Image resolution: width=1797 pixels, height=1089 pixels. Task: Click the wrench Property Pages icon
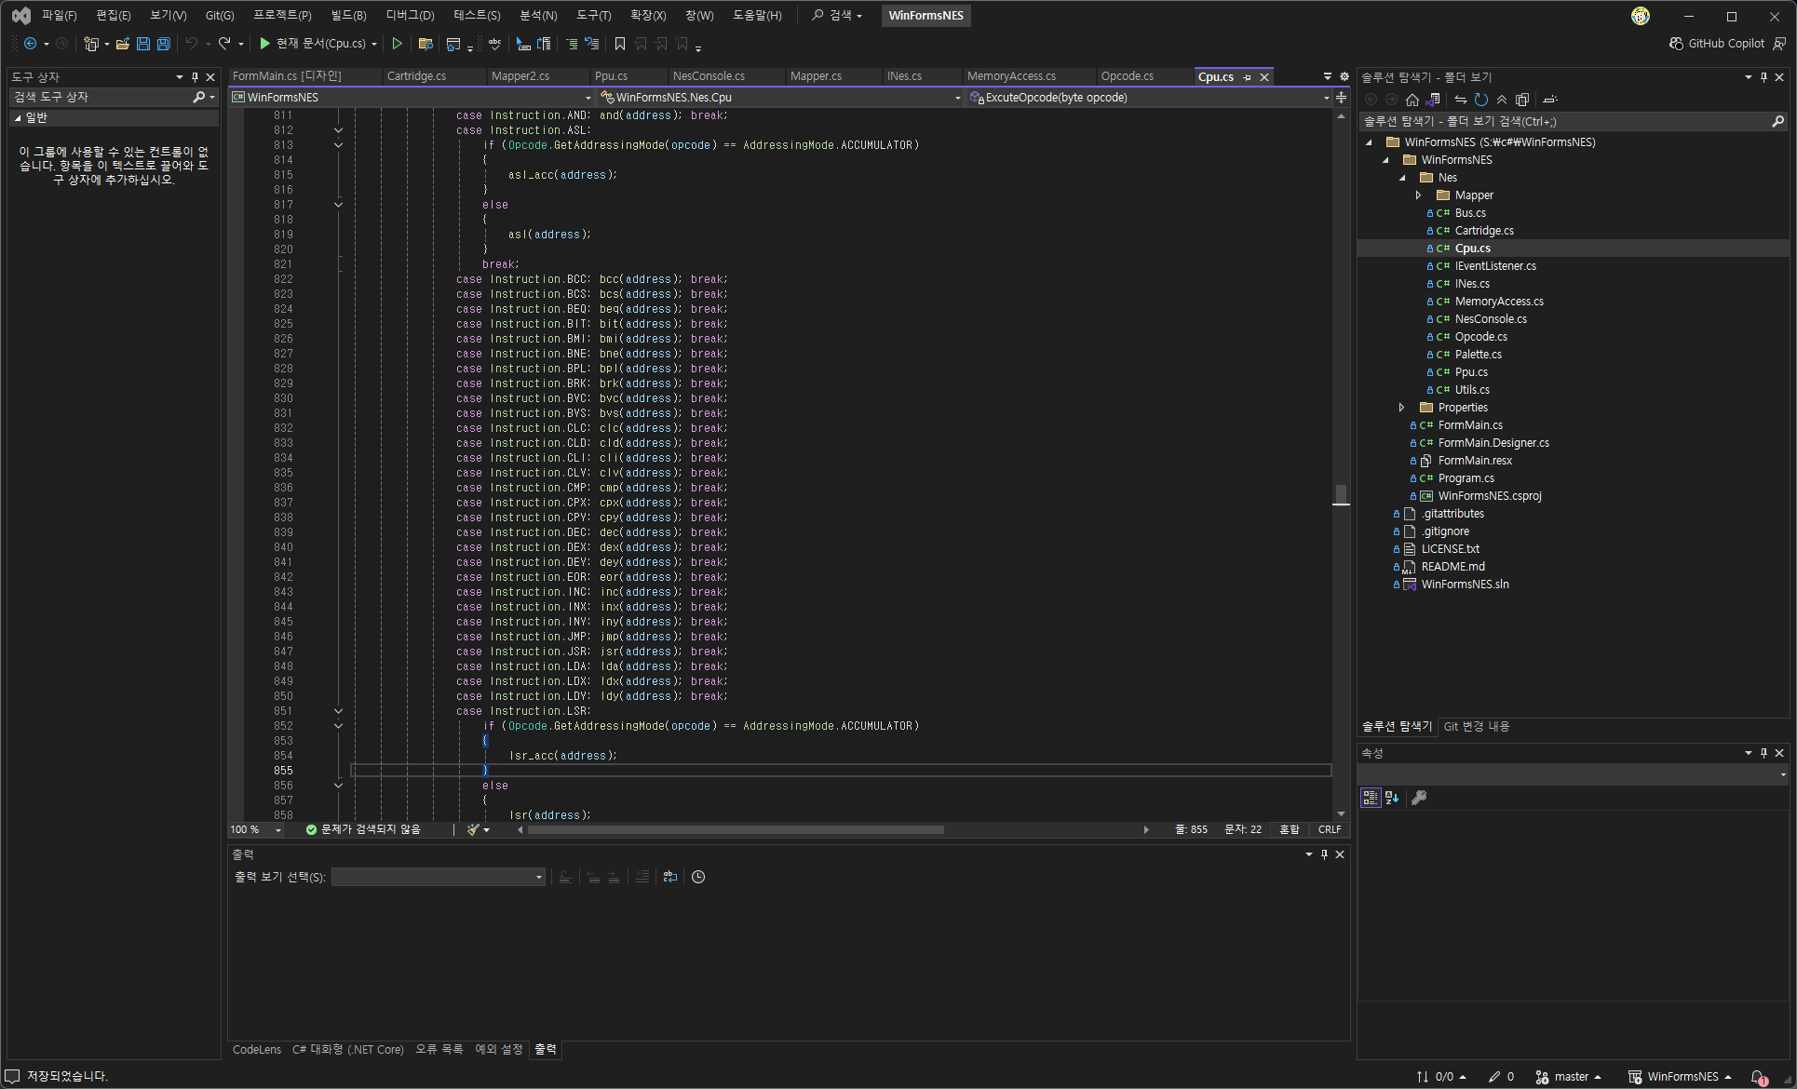click(x=1419, y=798)
